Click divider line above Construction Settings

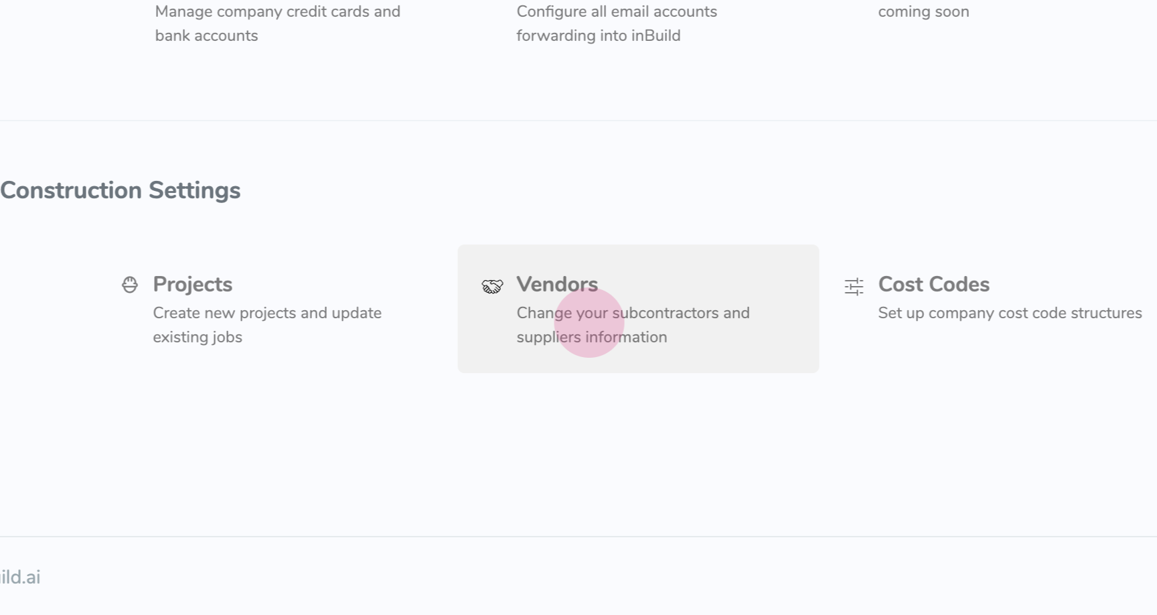click(578, 121)
